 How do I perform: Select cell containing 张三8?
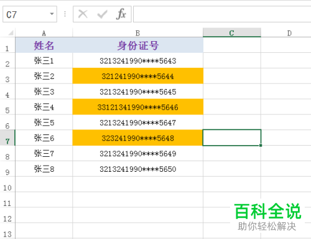pyautogui.click(x=44, y=169)
